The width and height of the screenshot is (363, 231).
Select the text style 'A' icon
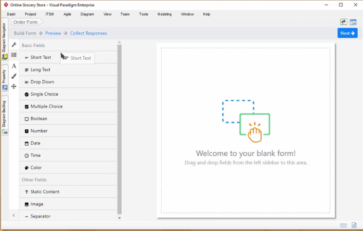(x=14, y=66)
